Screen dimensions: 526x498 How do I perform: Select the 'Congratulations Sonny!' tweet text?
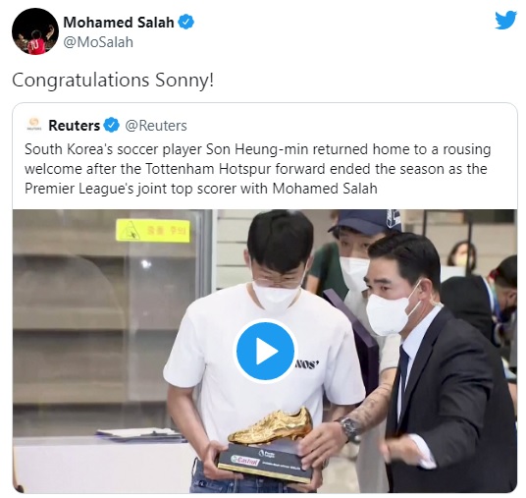[x=113, y=81]
